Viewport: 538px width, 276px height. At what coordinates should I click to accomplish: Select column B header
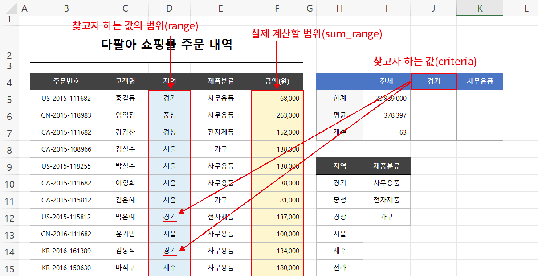(66, 8)
